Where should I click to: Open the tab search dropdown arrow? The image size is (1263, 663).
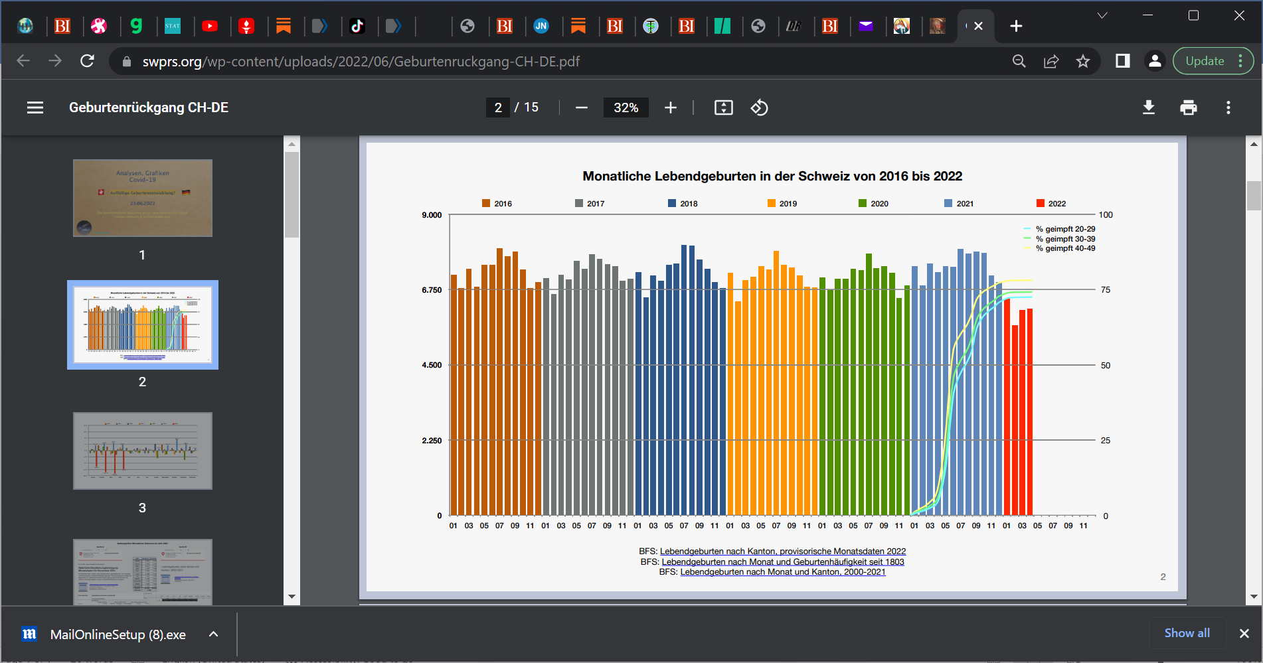click(1102, 15)
